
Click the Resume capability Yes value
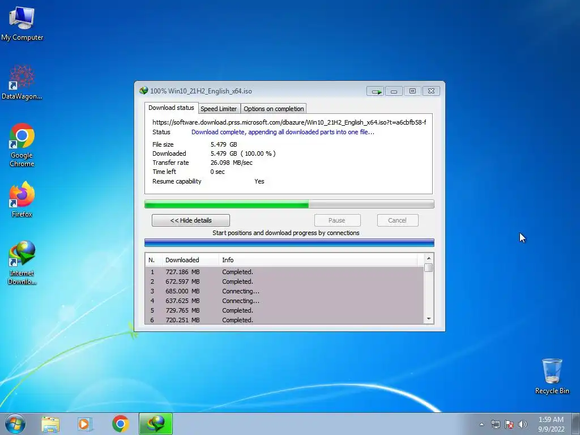coord(259,181)
